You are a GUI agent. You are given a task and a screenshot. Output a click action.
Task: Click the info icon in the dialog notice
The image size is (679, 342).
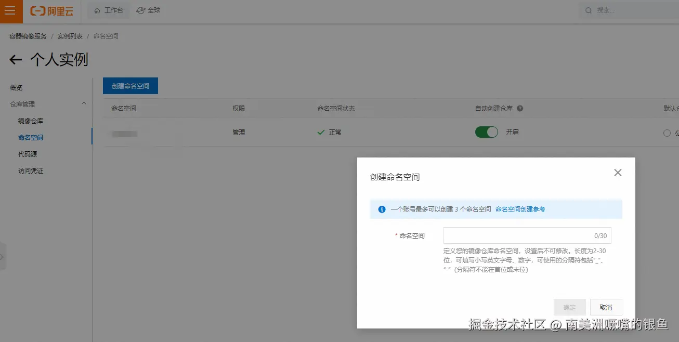[382, 209]
